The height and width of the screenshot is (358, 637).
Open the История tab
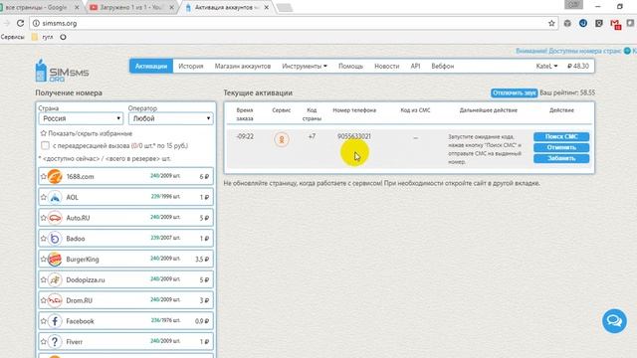pyautogui.click(x=190, y=67)
